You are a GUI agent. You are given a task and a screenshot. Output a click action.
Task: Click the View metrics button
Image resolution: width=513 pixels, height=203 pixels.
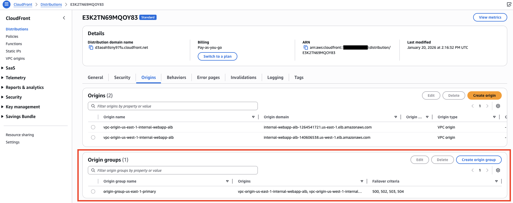pos(490,17)
